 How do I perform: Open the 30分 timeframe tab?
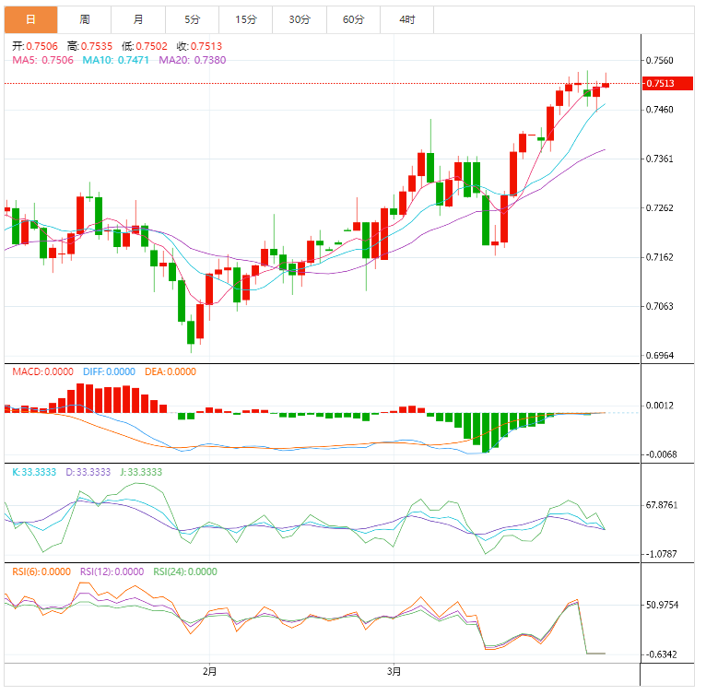point(300,19)
